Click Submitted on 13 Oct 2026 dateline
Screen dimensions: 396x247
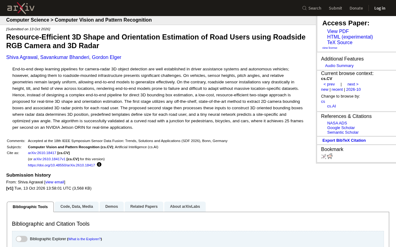click(28, 29)
